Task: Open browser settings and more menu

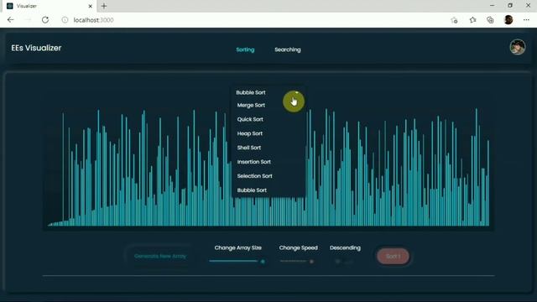Action: tap(526, 20)
